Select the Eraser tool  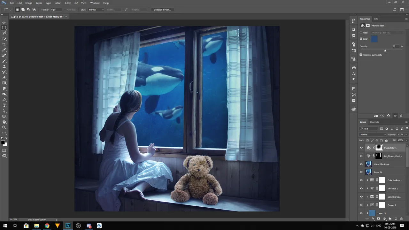click(x=4, y=78)
